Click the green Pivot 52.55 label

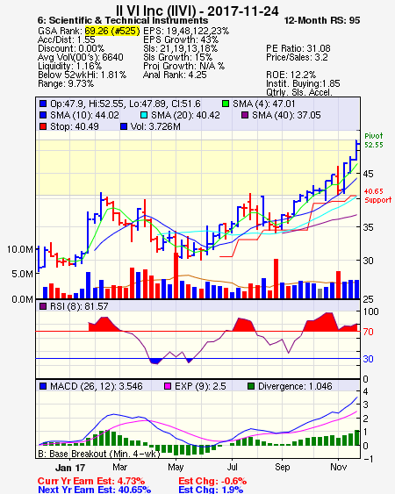[374, 140]
